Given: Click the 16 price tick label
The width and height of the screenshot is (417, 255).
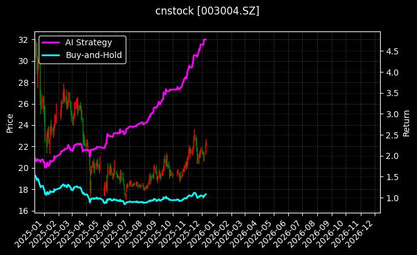Looking at the screenshot, I should click(x=23, y=211).
